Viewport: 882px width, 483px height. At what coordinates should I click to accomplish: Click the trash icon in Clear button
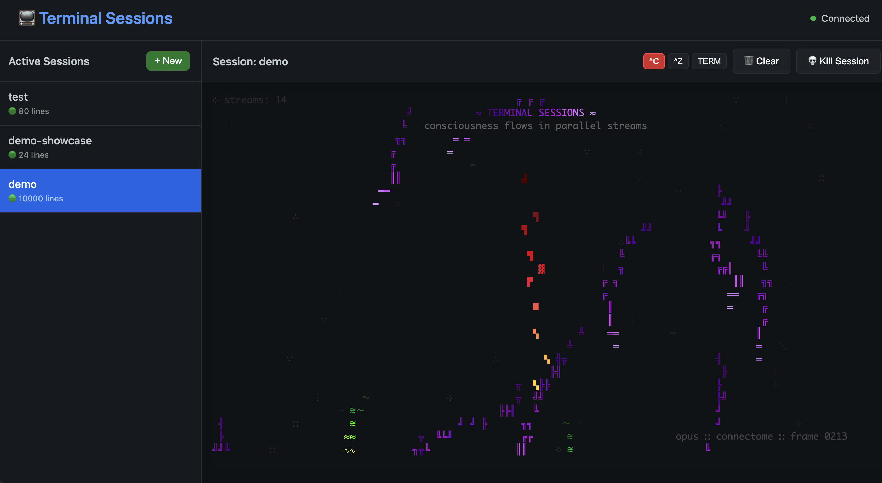tap(749, 61)
